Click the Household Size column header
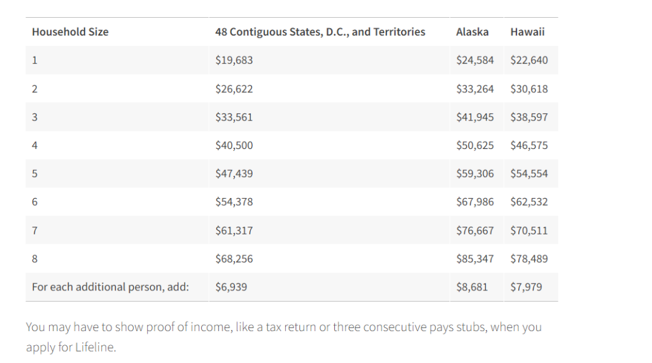Screen dimensions: 652x363 70,31
